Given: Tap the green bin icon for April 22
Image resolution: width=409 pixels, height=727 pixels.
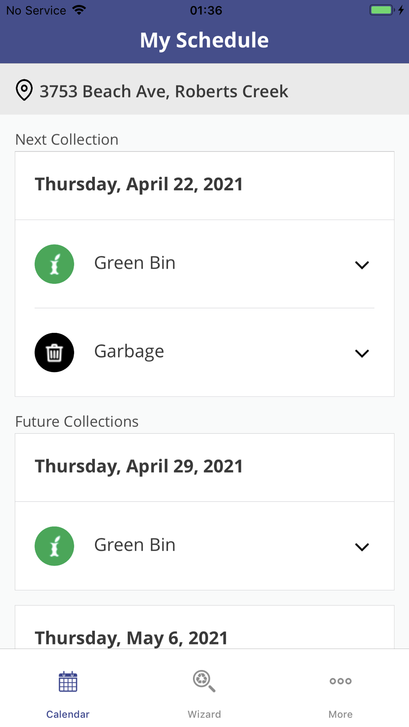Looking at the screenshot, I should tap(54, 264).
